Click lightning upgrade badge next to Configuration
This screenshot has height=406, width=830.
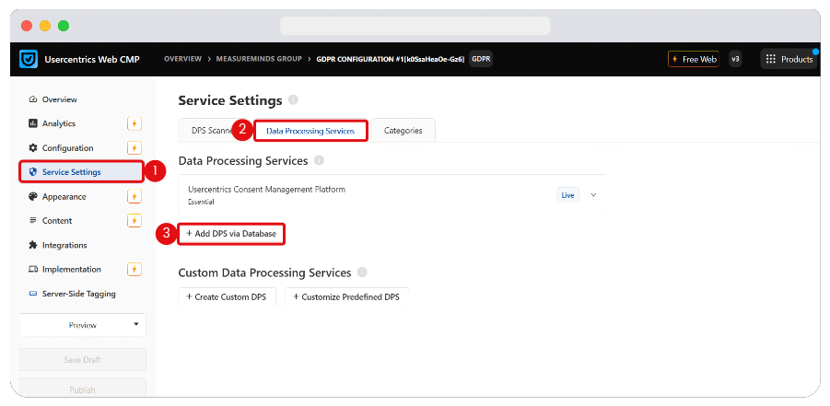click(134, 148)
